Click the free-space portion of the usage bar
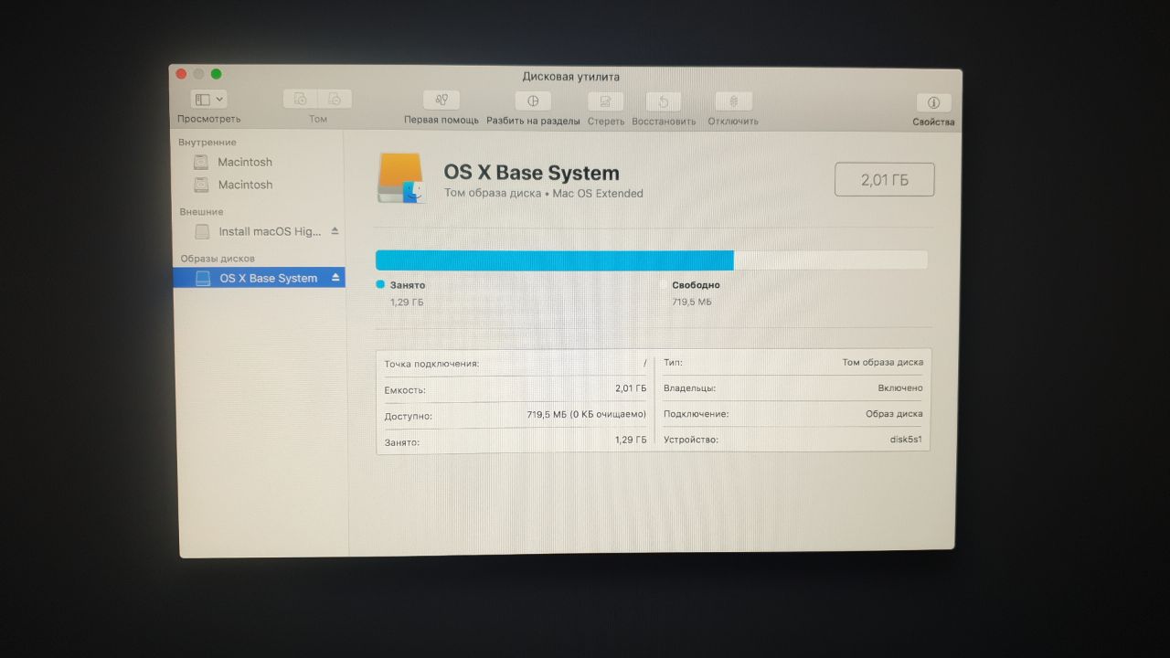The width and height of the screenshot is (1170, 658). tap(831, 260)
